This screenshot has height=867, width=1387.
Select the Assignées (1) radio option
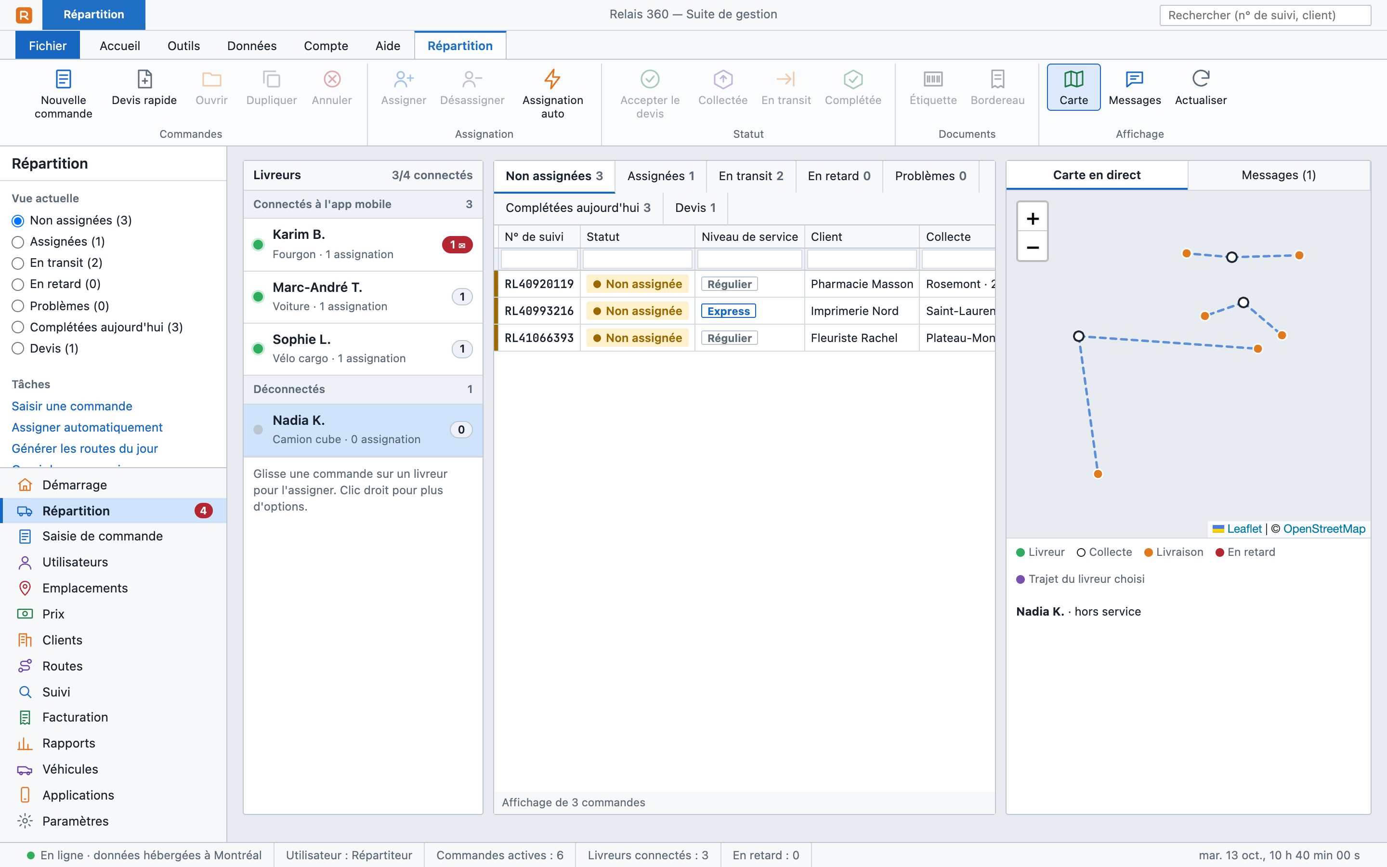(18, 242)
